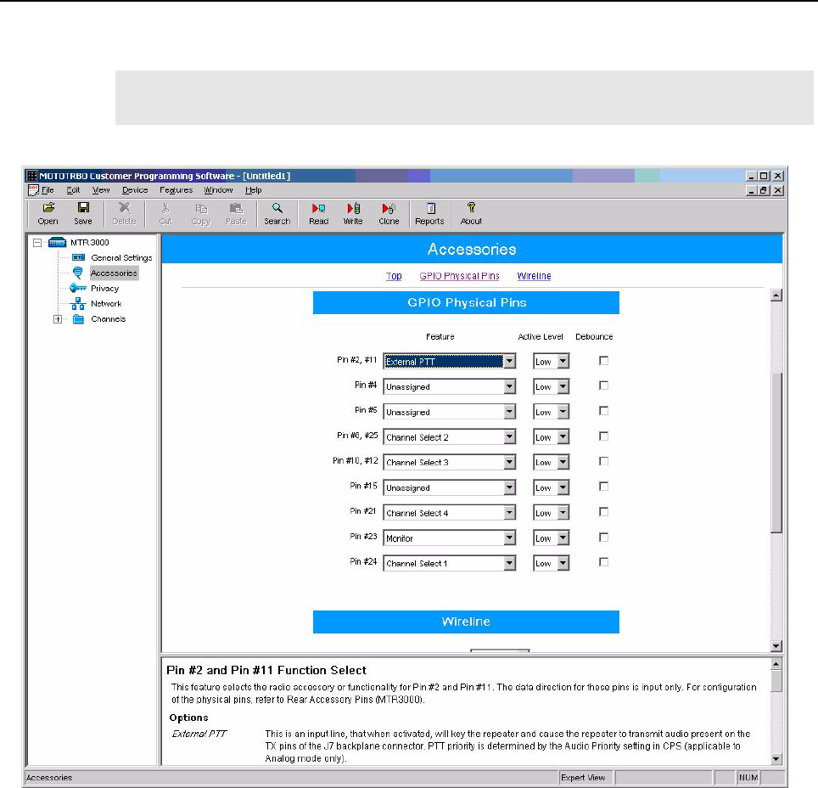Clone the radio using Clone icon
This screenshot has height=788, width=818.
click(389, 214)
